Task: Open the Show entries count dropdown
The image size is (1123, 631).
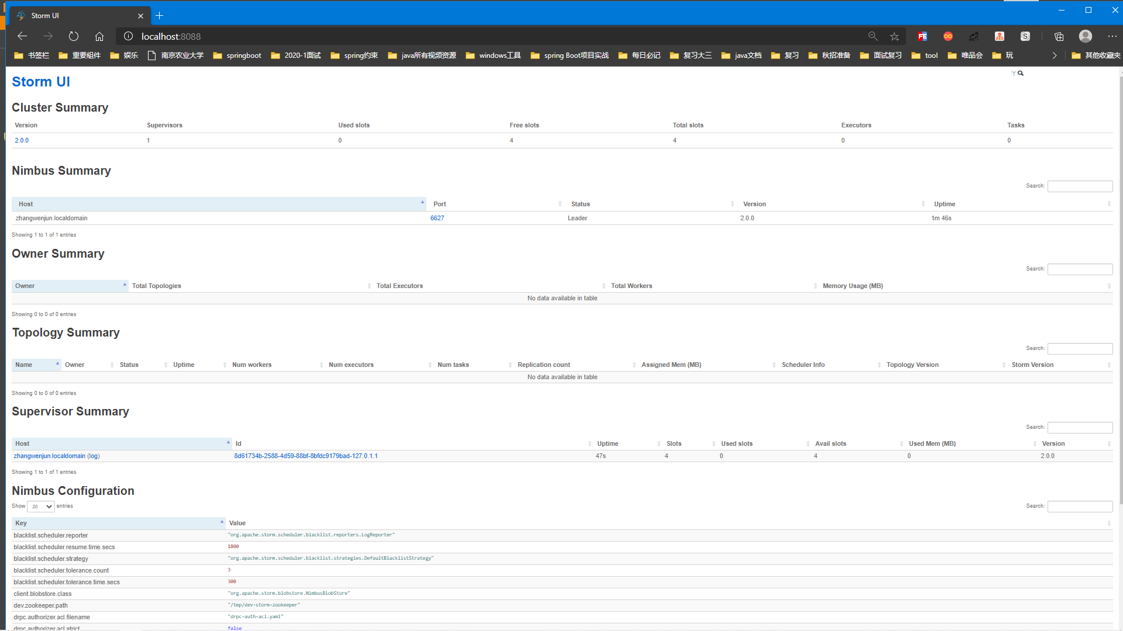Action: pos(41,507)
